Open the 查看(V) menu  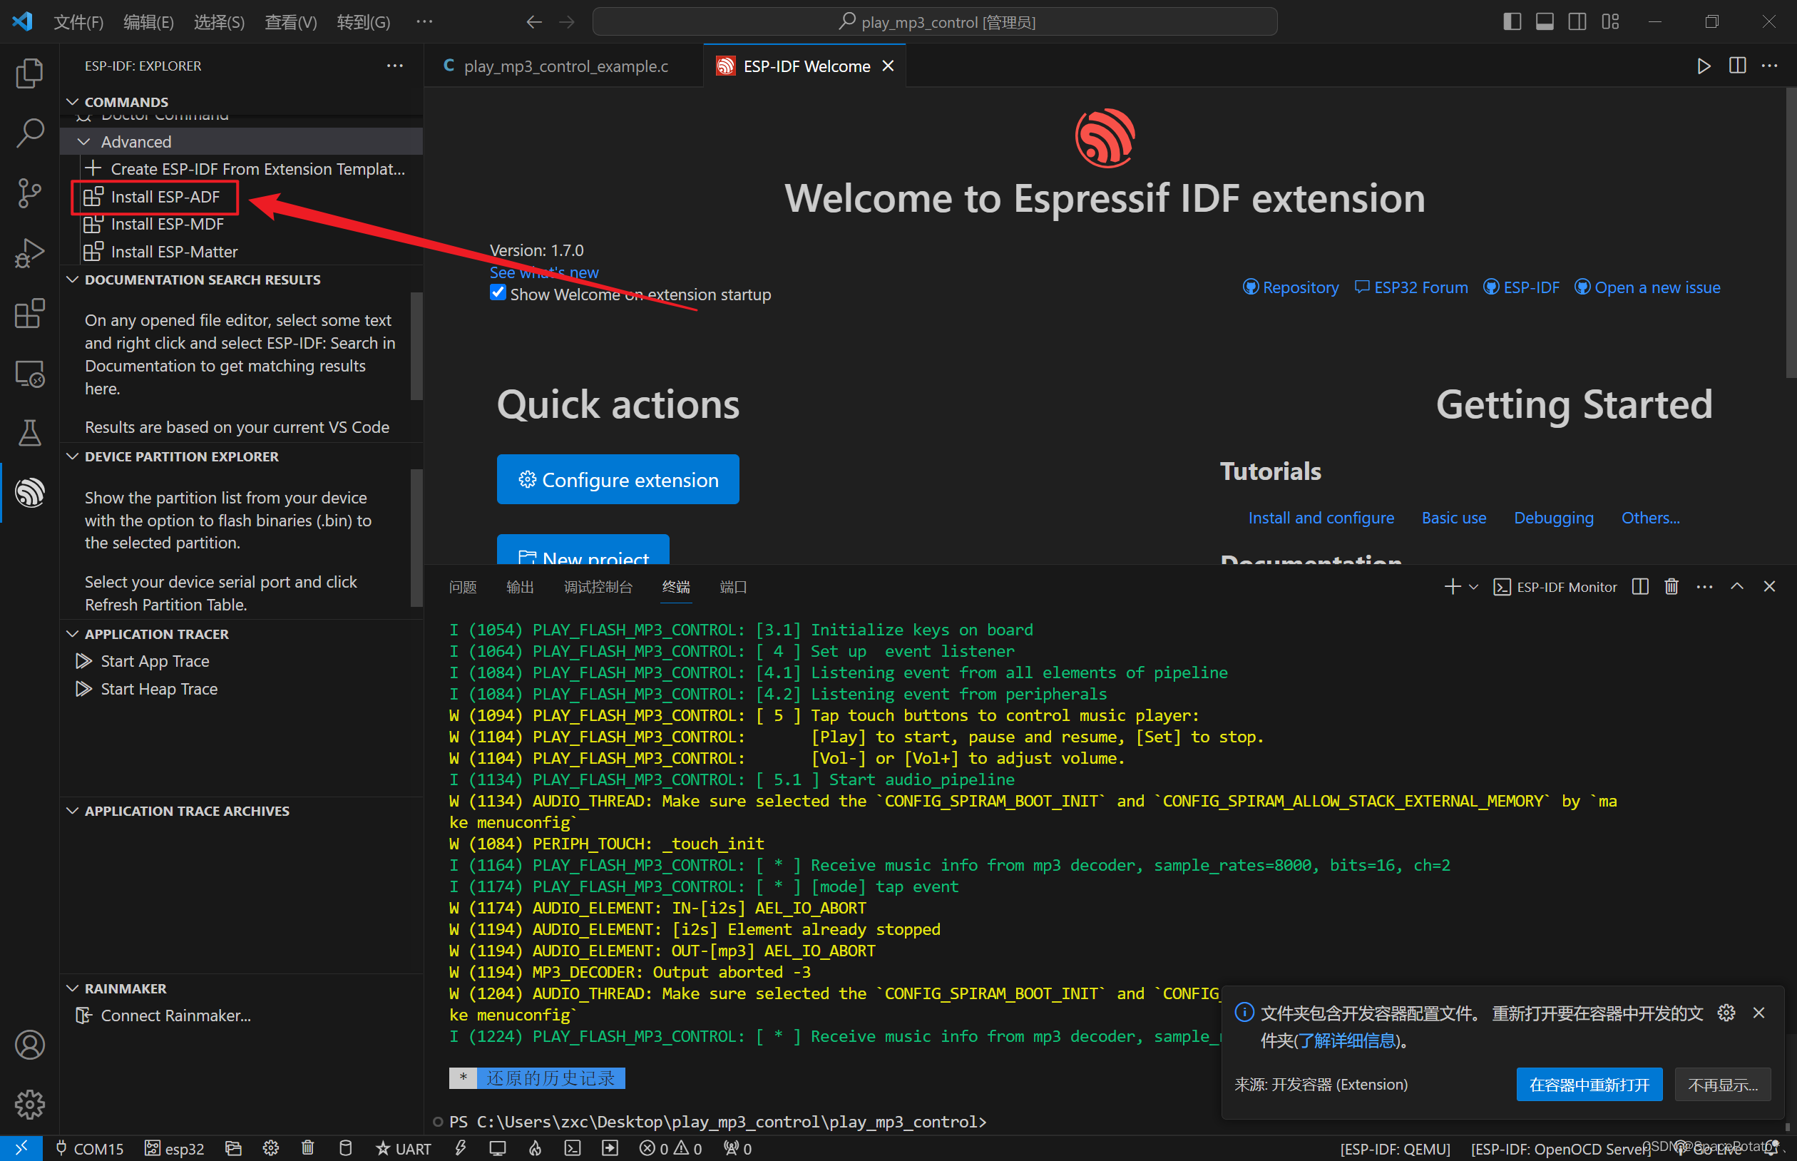(290, 22)
